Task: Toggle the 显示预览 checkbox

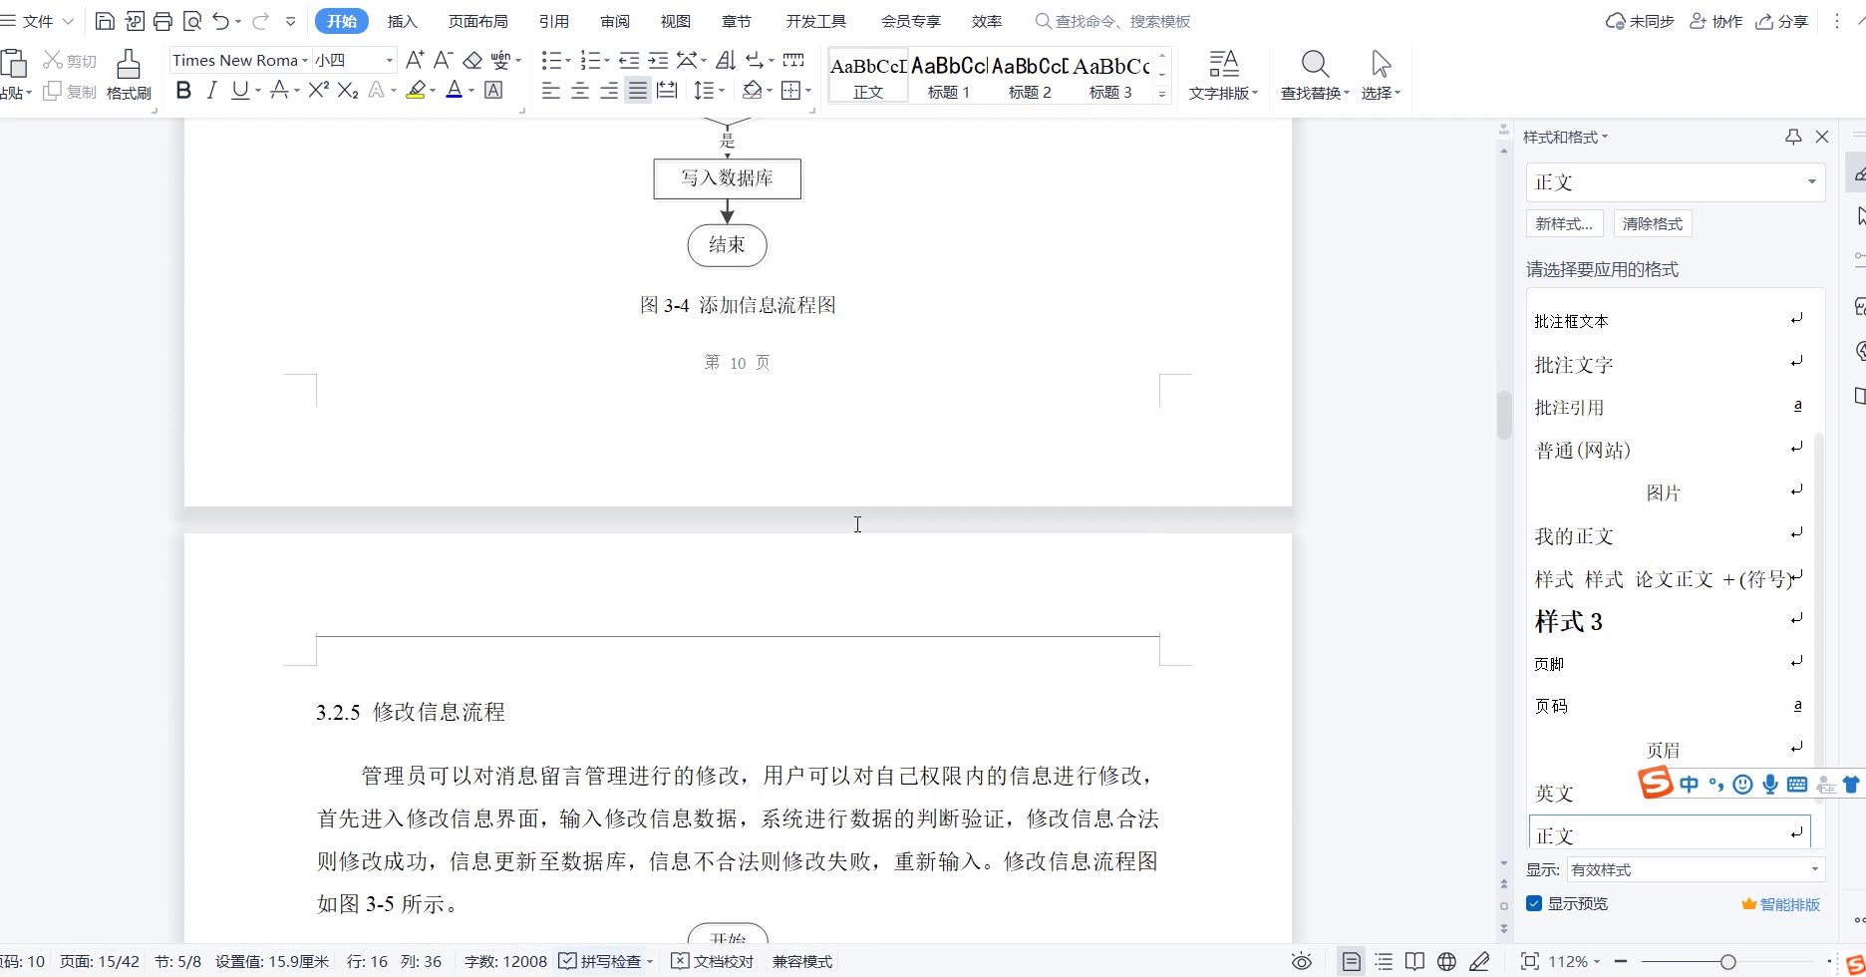Action: coord(1534,904)
